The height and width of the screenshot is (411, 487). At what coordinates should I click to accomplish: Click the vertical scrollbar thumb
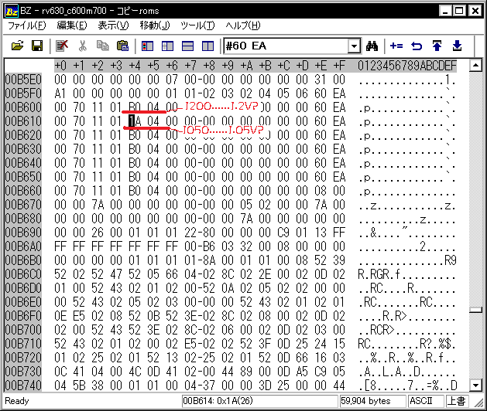475,310
